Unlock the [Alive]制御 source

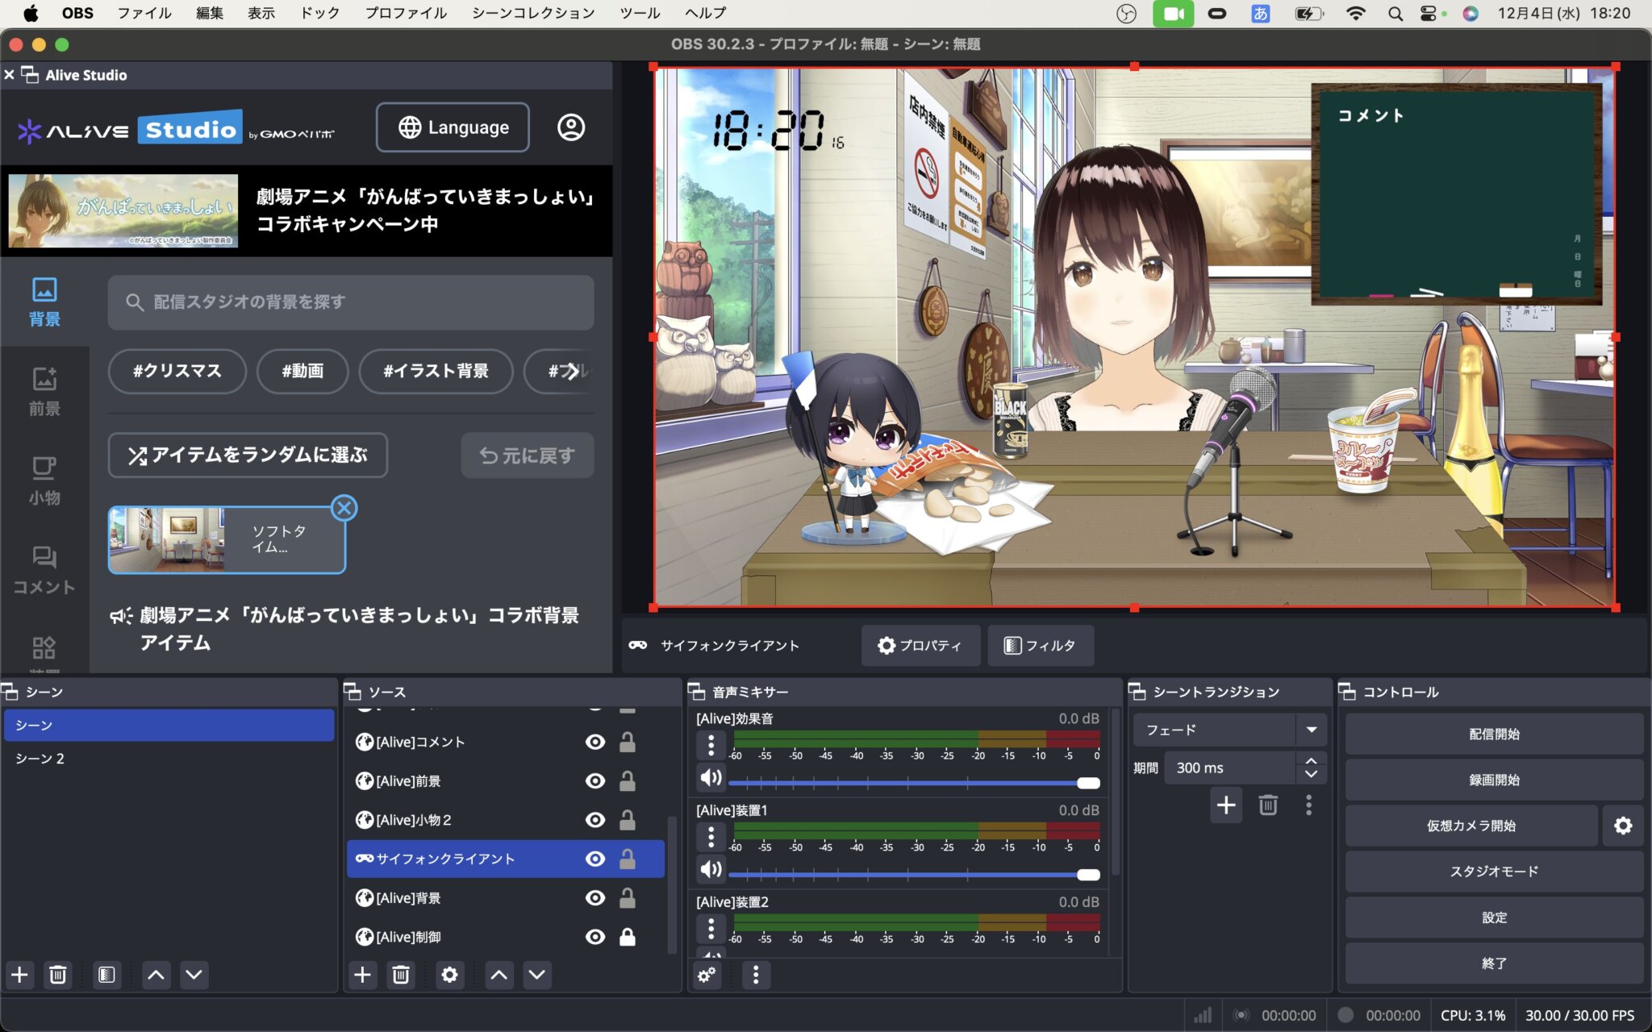627,937
